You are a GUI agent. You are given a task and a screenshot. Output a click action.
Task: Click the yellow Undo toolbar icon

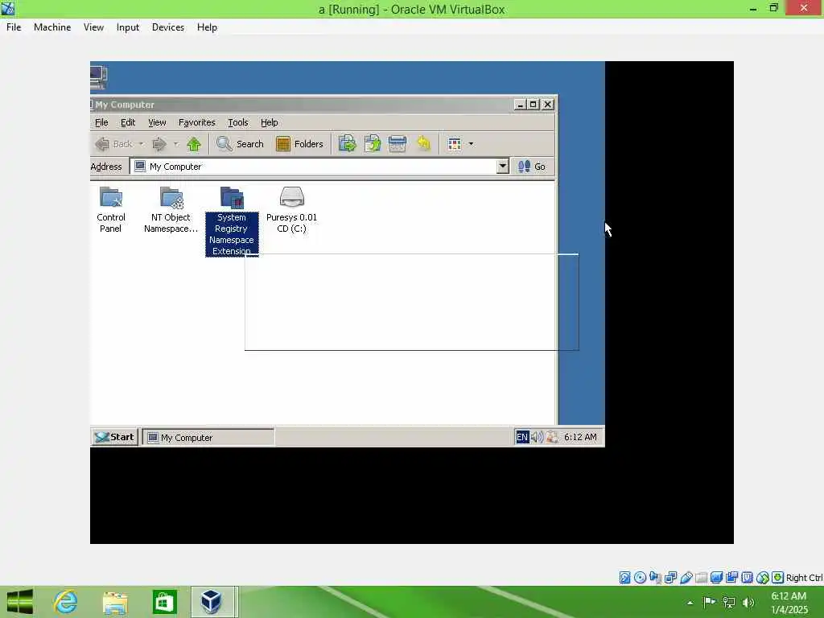[423, 143]
